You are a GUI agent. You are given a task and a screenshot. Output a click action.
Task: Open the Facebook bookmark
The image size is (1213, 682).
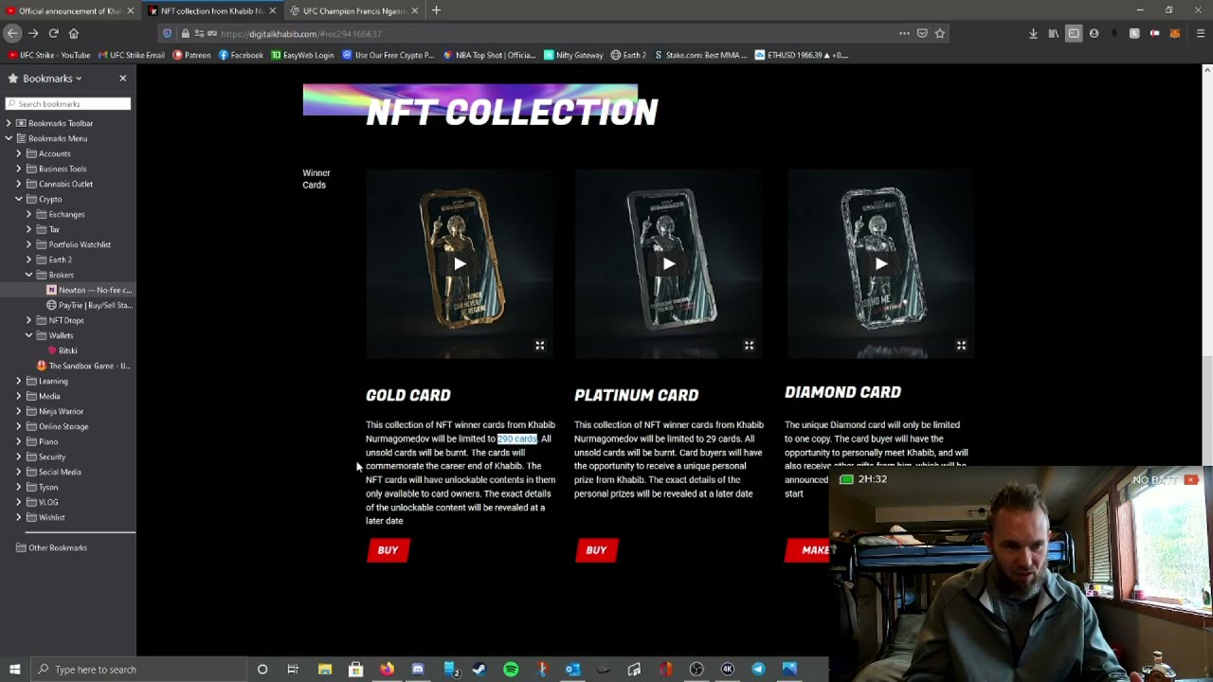(x=241, y=55)
